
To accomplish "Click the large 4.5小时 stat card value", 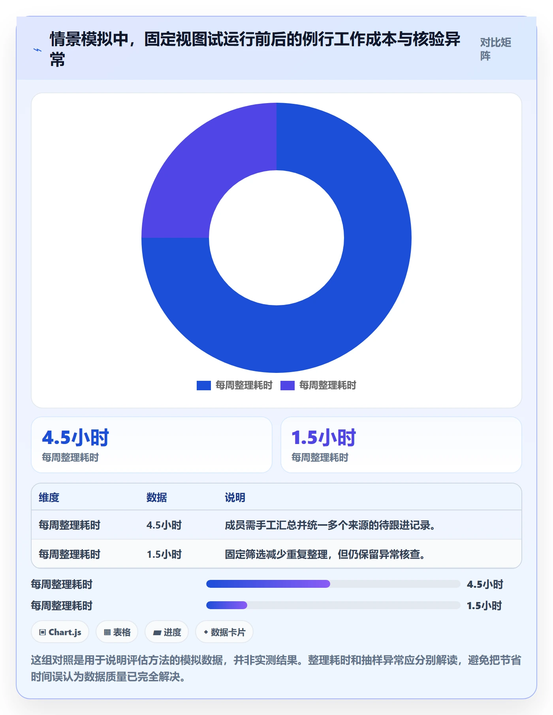I will (x=75, y=437).
